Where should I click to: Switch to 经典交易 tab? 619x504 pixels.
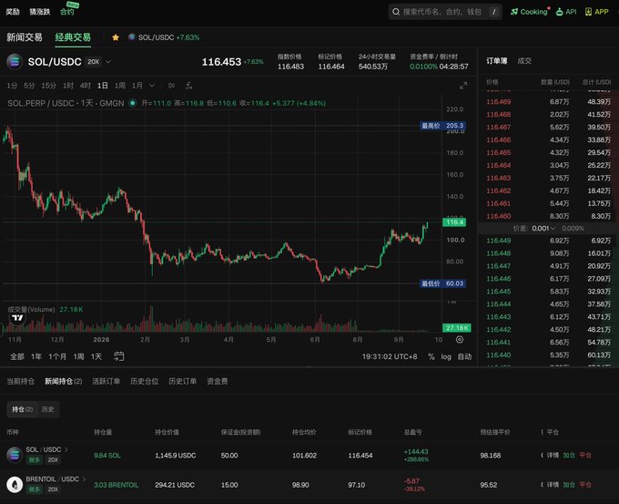73,37
